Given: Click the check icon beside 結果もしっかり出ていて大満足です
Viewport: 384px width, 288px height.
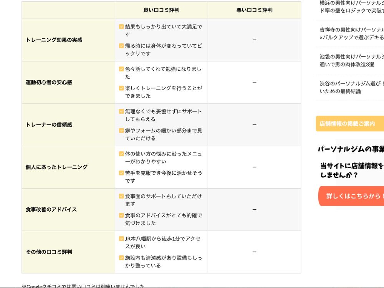Looking at the screenshot, I should point(121,27).
